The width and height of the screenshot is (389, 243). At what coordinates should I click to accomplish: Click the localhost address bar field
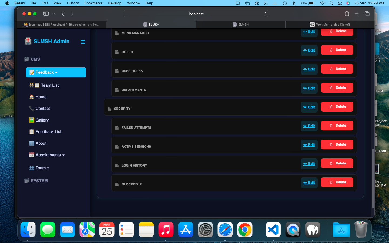coord(196,14)
